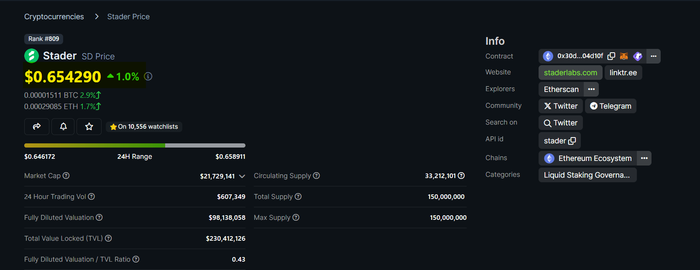
Task: Click the share arrow icon button
Action: click(x=37, y=127)
